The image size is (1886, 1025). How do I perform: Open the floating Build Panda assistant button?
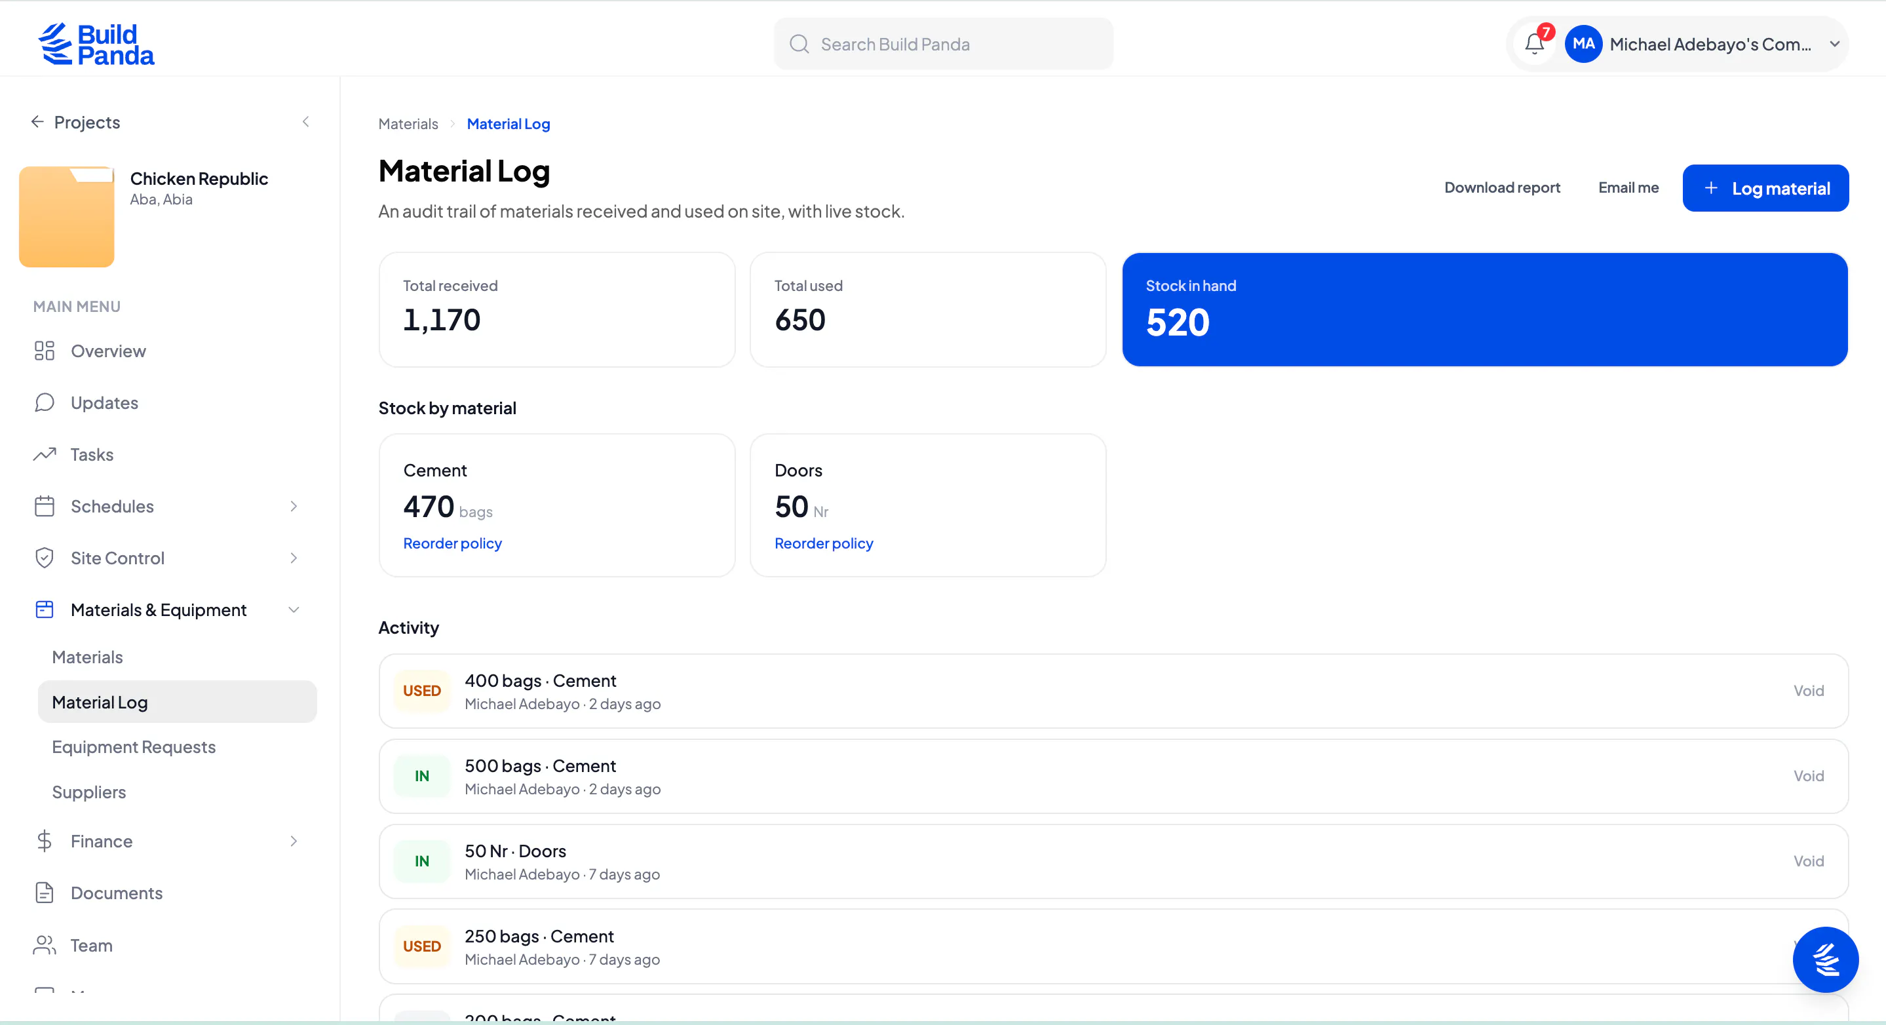(x=1825, y=959)
